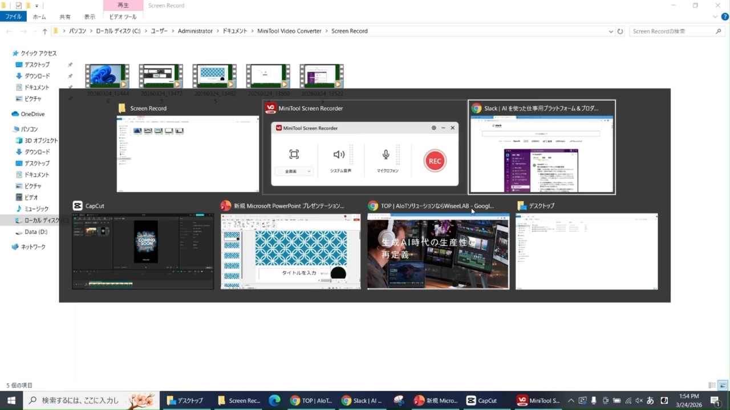Screen dimensions: 730x410
Task: Open the 全画面 capture area dropdown
Action: pyautogui.click(x=294, y=171)
